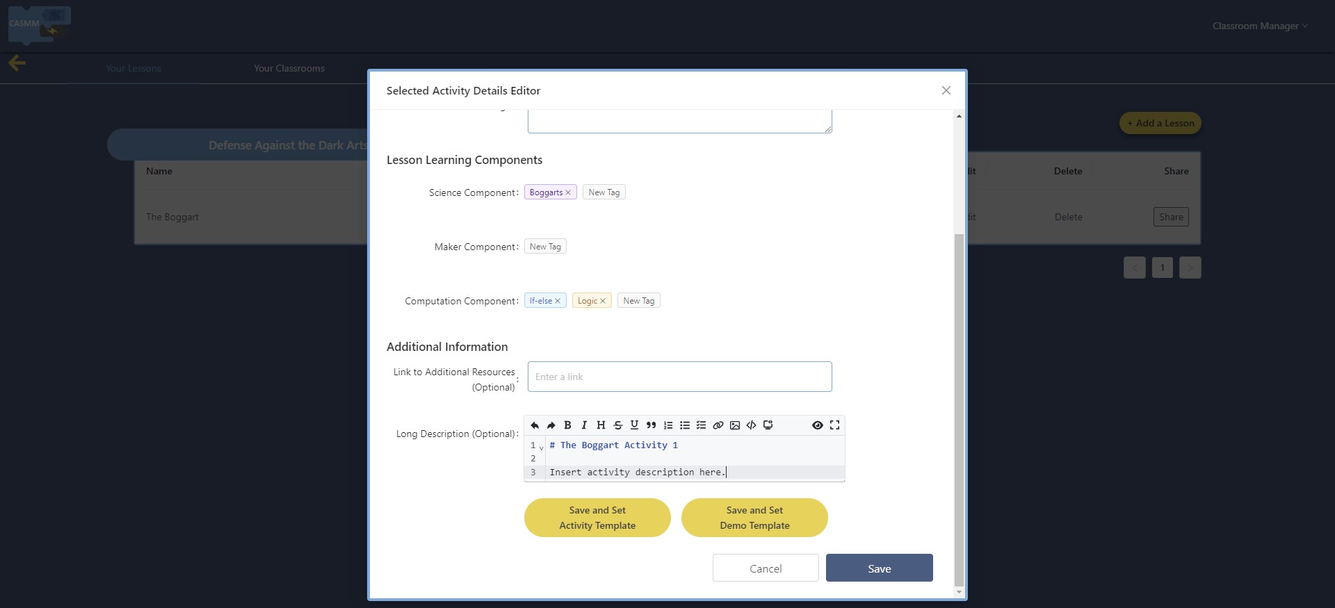Switch to the Your Lessons tab

pos(133,68)
